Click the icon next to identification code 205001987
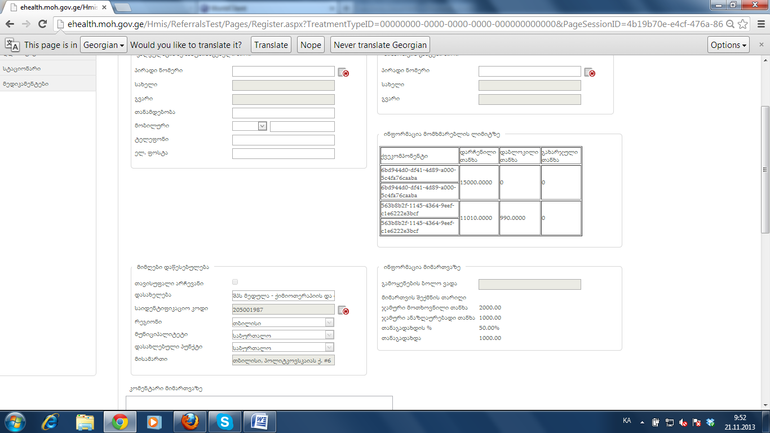This screenshot has height=433, width=770. [x=343, y=310]
